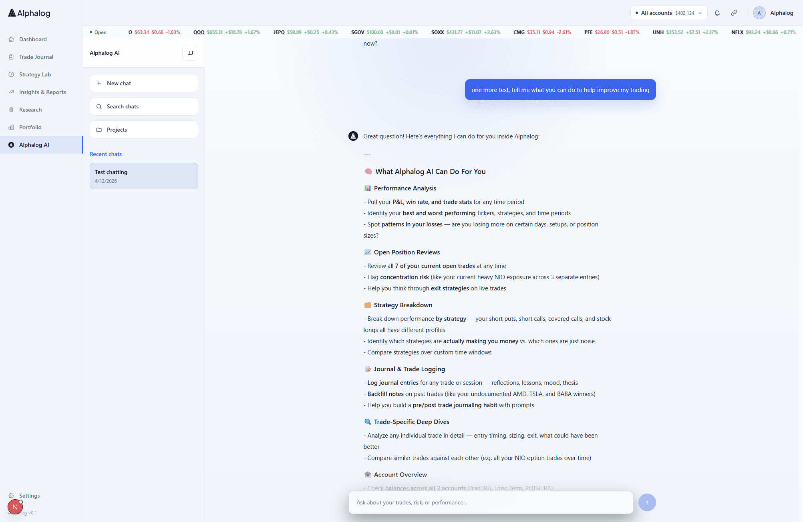Focus the Ask about your trades input
Image resolution: width=803 pixels, height=522 pixels.
pyautogui.click(x=491, y=502)
